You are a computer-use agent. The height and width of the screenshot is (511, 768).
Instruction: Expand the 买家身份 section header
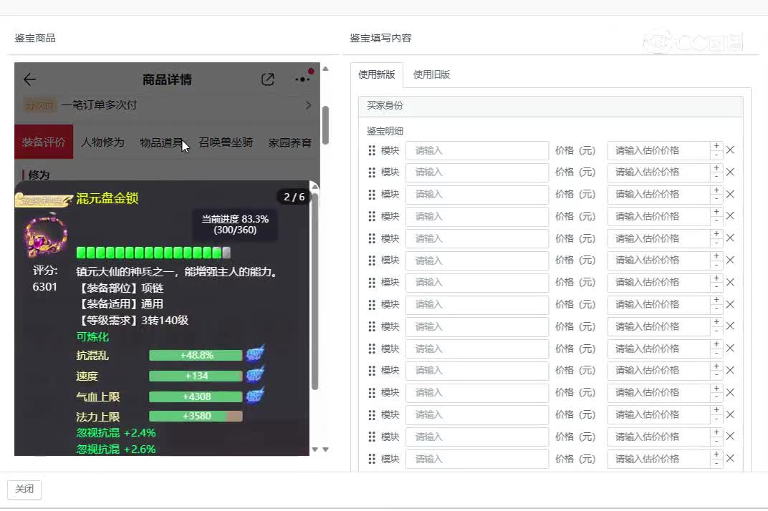coord(550,106)
